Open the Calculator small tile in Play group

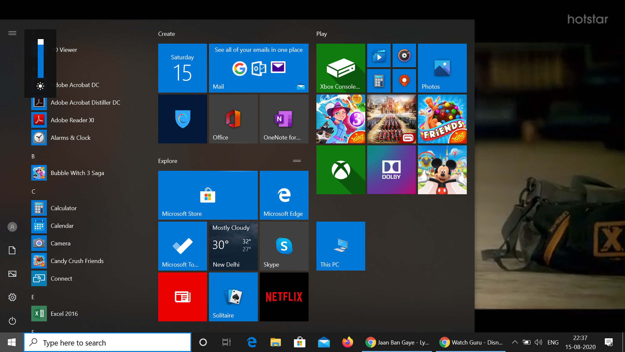pos(379,81)
